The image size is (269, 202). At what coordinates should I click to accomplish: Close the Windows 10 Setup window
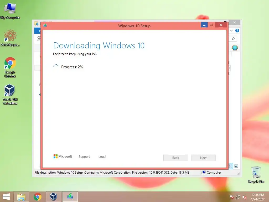(221, 25)
